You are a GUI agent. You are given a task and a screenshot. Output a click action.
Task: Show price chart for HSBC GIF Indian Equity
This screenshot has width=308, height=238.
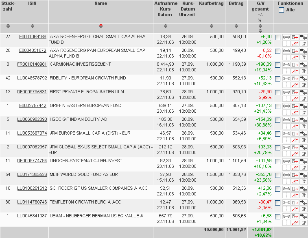pyautogui.click(x=295, y=126)
